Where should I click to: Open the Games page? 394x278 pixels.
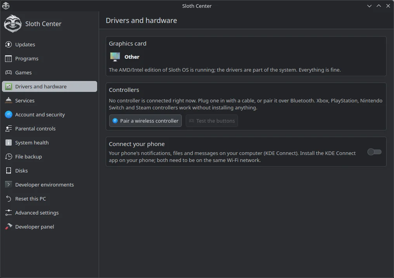50,72
